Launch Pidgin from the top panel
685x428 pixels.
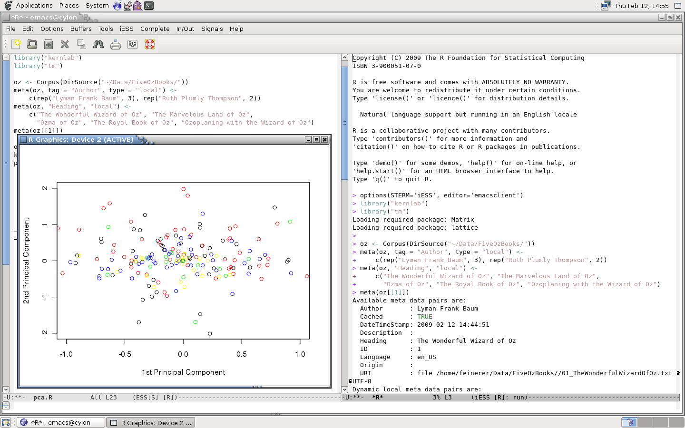point(138,6)
